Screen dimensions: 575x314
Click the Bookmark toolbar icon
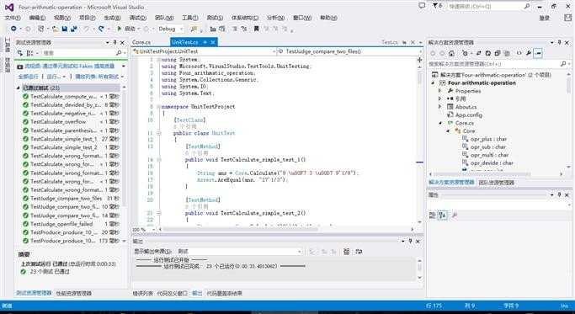coord(256,29)
